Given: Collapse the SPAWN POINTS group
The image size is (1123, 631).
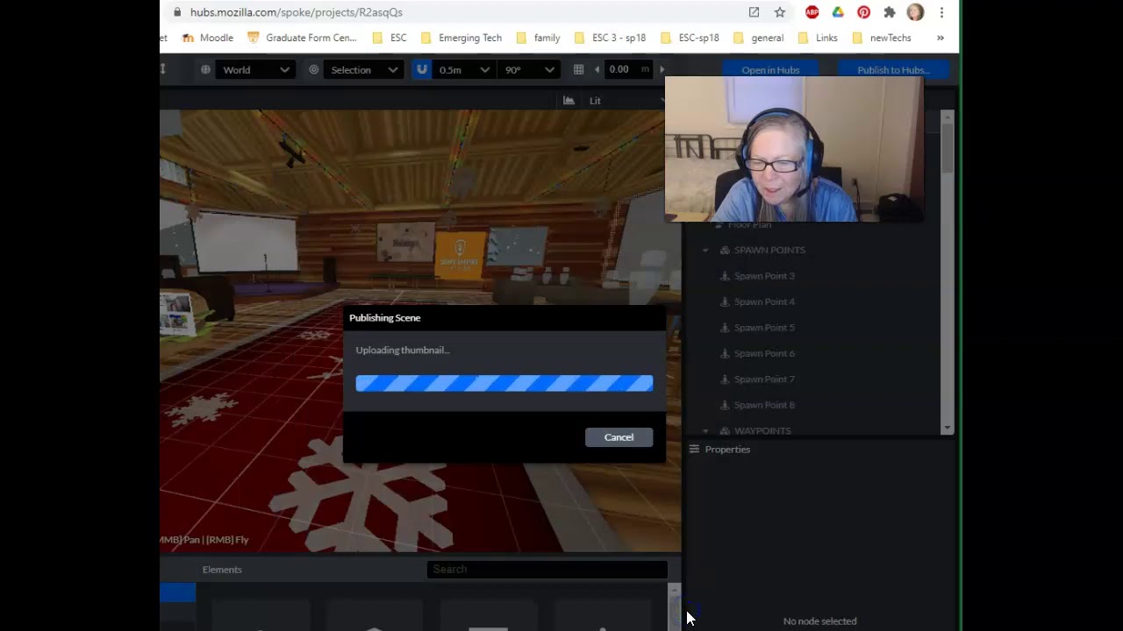Looking at the screenshot, I should coord(705,251).
